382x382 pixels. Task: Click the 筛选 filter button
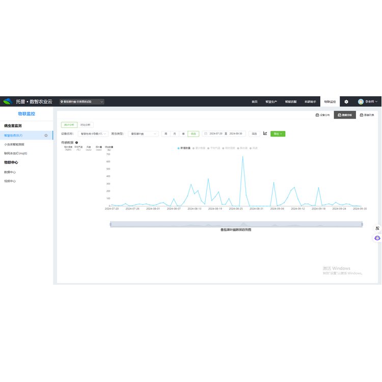[x=254, y=133]
